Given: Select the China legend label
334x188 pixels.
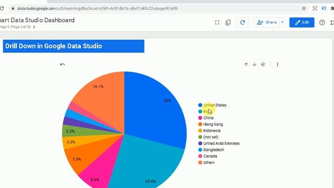Looking at the screenshot, I should (x=208, y=118).
